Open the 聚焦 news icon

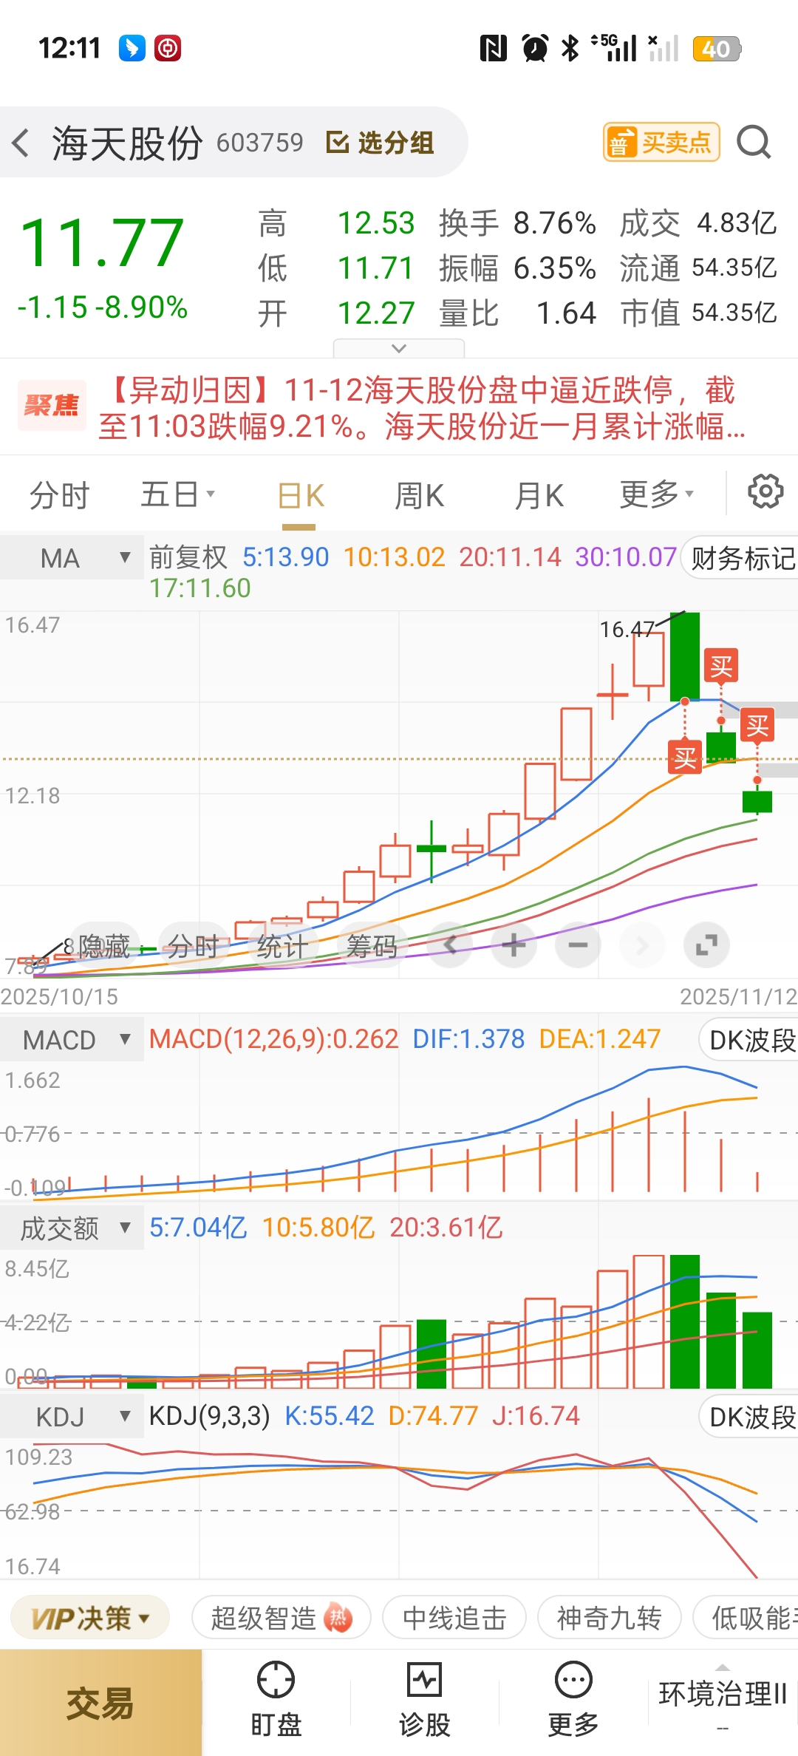point(52,405)
